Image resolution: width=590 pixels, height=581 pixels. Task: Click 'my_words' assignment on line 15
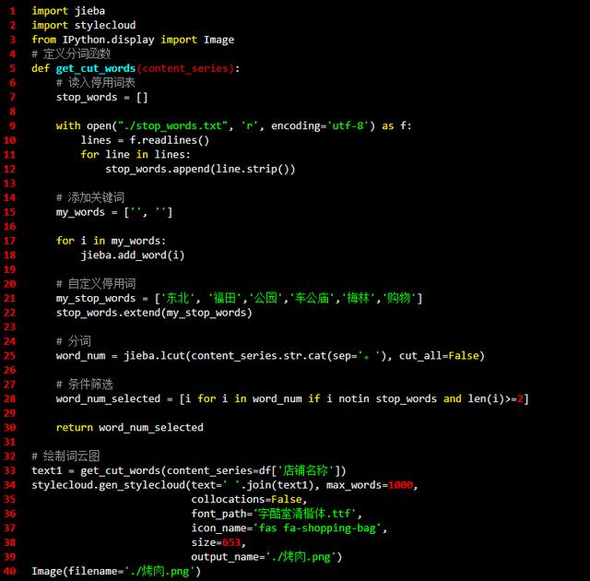point(114,212)
